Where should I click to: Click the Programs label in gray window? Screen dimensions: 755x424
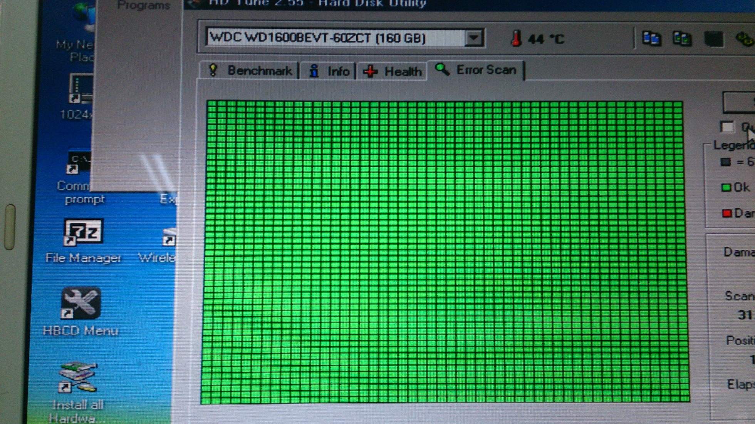pyautogui.click(x=143, y=5)
